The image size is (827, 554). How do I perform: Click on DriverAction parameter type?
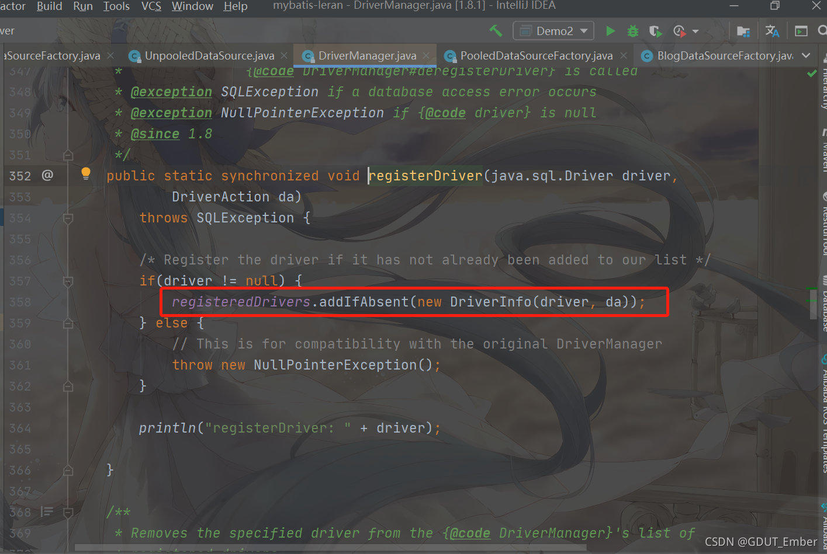tap(220, 197)
